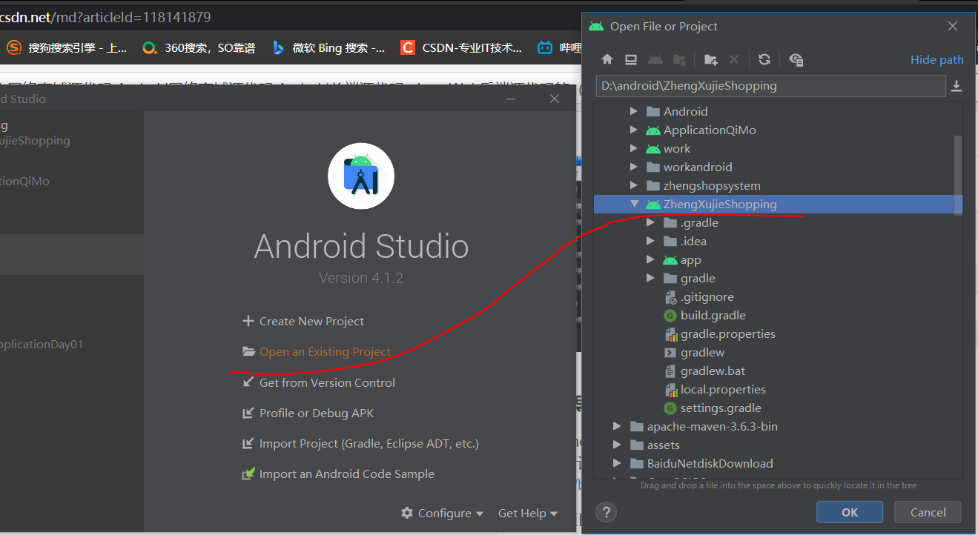Viewport: 978px width, 535px height.
Task: Open the Get Help dropdown
Action: 527,513
